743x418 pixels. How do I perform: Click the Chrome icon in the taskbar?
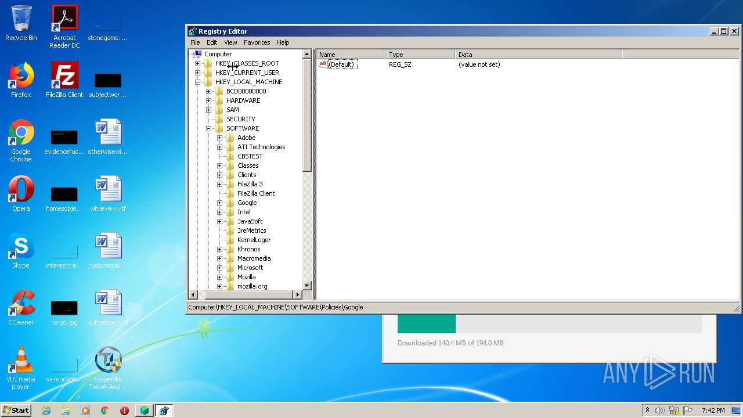coord(104,410)
